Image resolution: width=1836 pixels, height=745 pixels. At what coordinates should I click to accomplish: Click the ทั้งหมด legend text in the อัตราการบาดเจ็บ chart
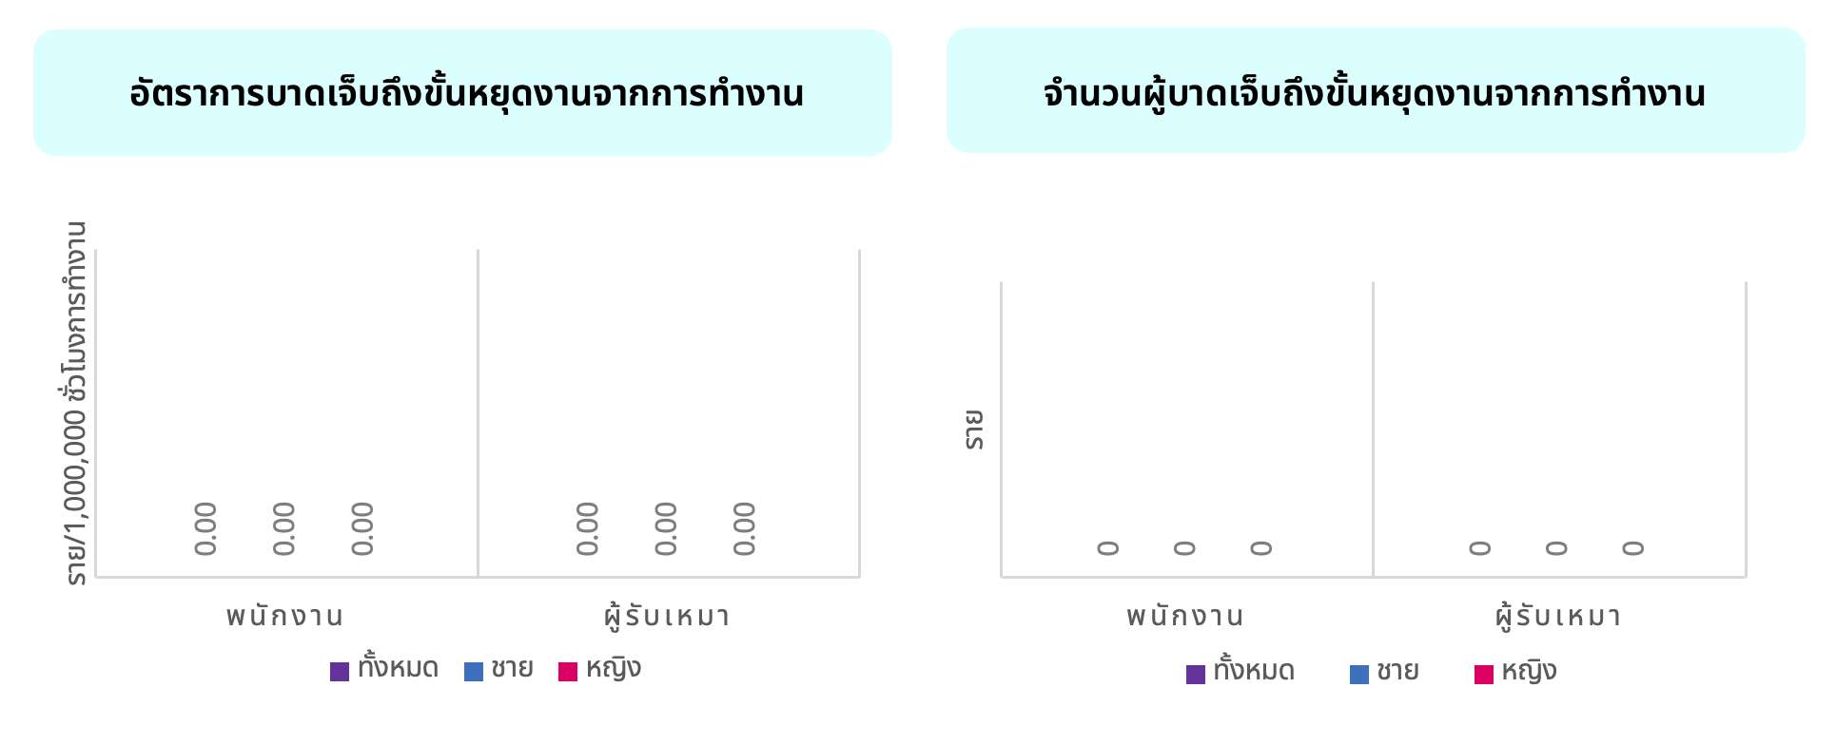[398, 669]
